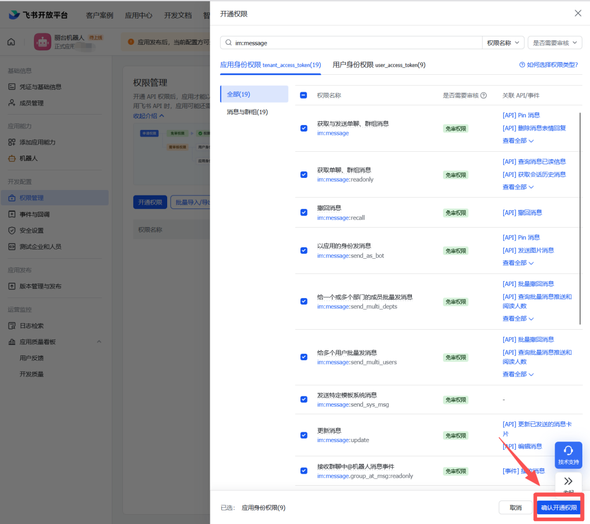Screen dimensions: 590x524
Task: Uncheck the im:message:readonly checkbox
Action: click(x=304, y=175)
